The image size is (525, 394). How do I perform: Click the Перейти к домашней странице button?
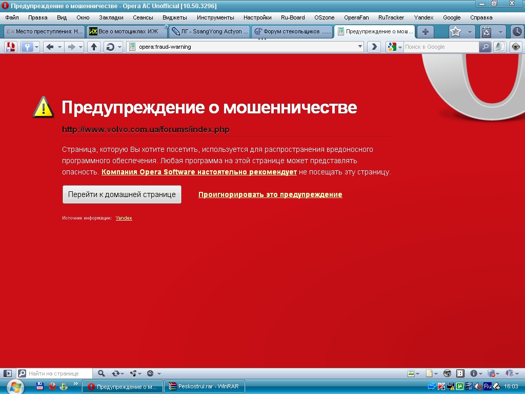pos(122,194)
